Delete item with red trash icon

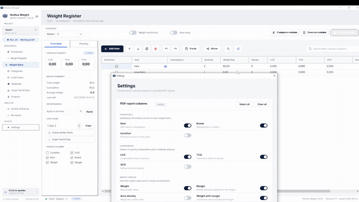click(x=155, y=49)
